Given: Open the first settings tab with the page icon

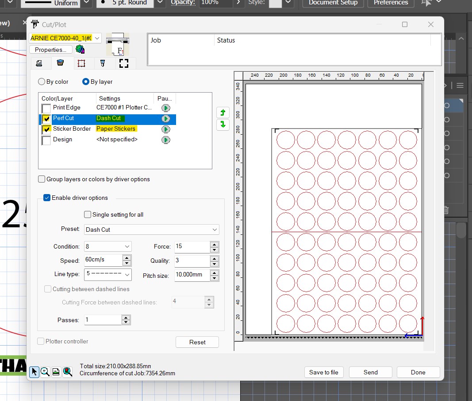Looking at the screenshot, I should [39, 63].
